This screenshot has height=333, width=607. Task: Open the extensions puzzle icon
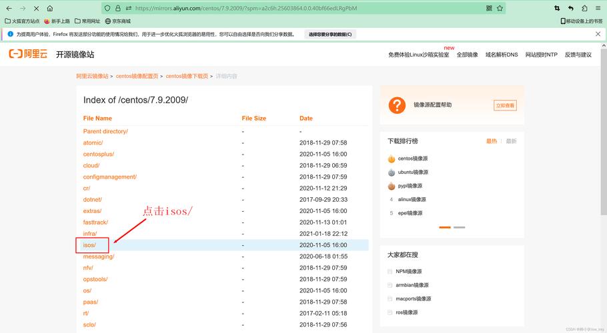tap(584, 8)
